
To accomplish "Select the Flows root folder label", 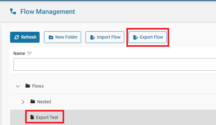I will click(x=38, y=86).
